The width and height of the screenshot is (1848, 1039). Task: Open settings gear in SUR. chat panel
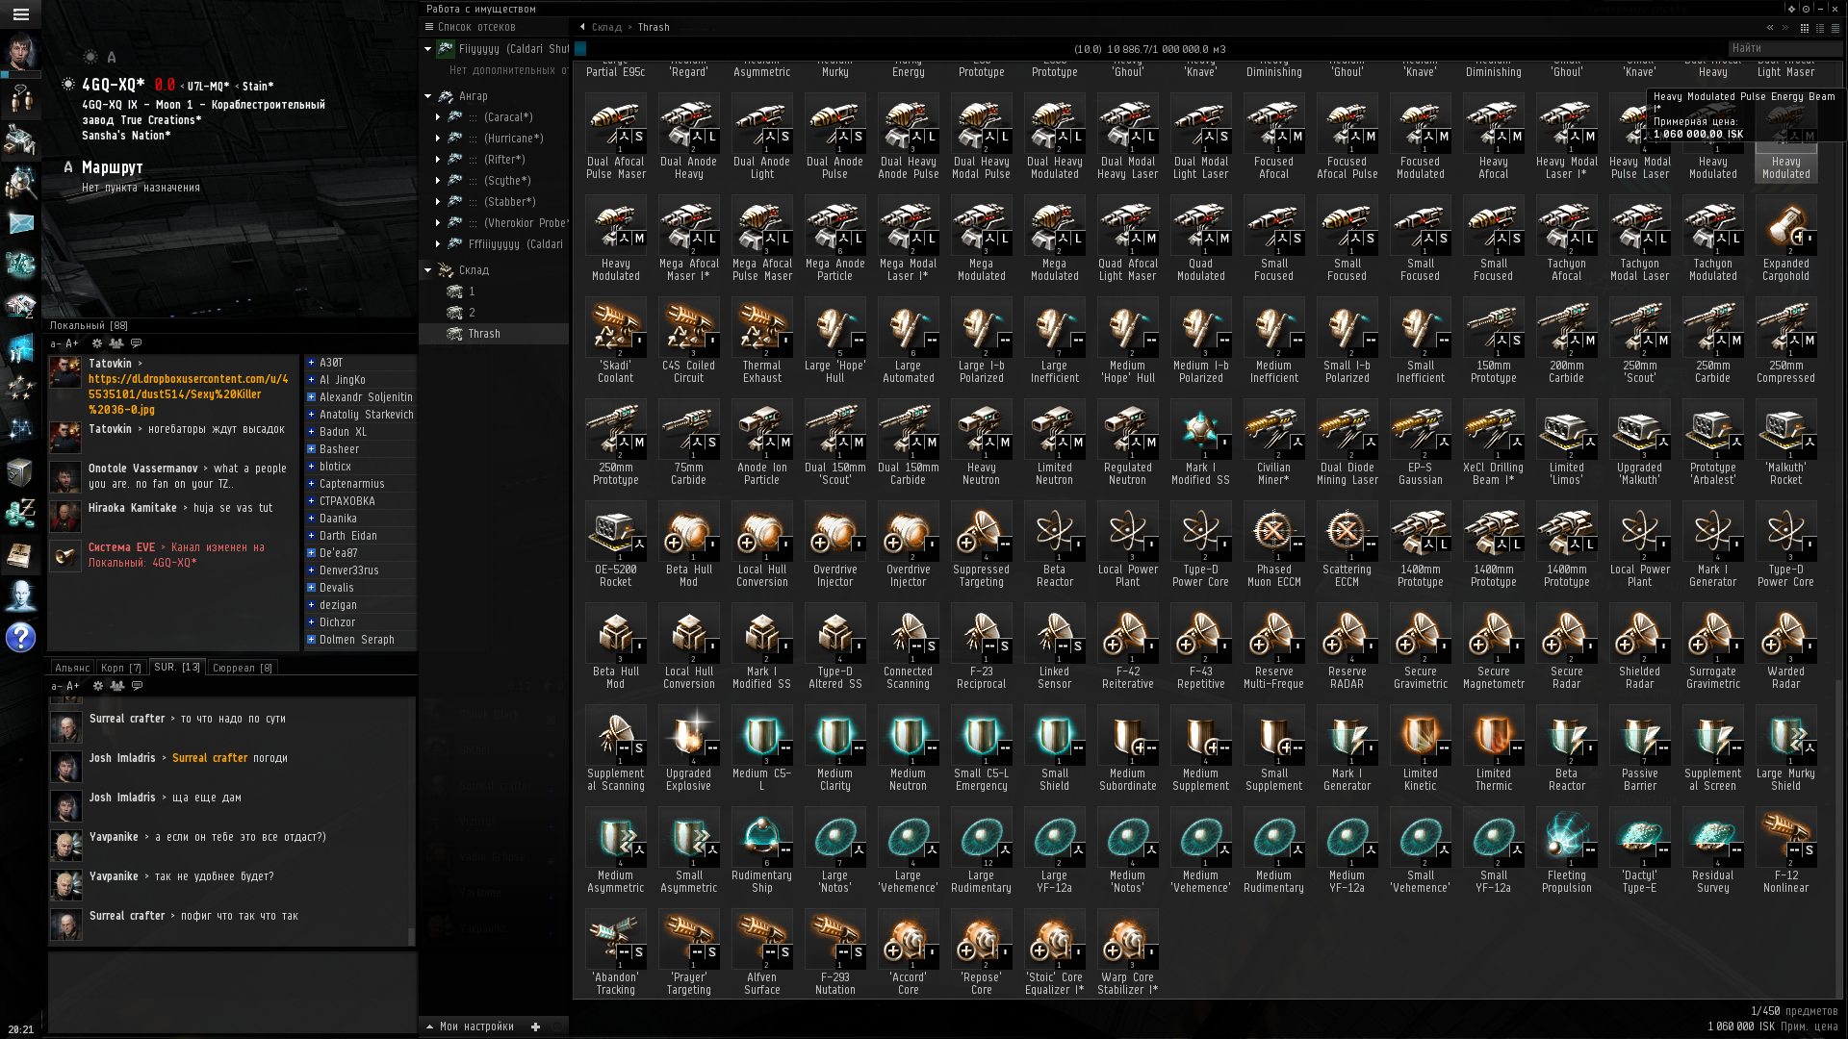[x=97, y=686]
